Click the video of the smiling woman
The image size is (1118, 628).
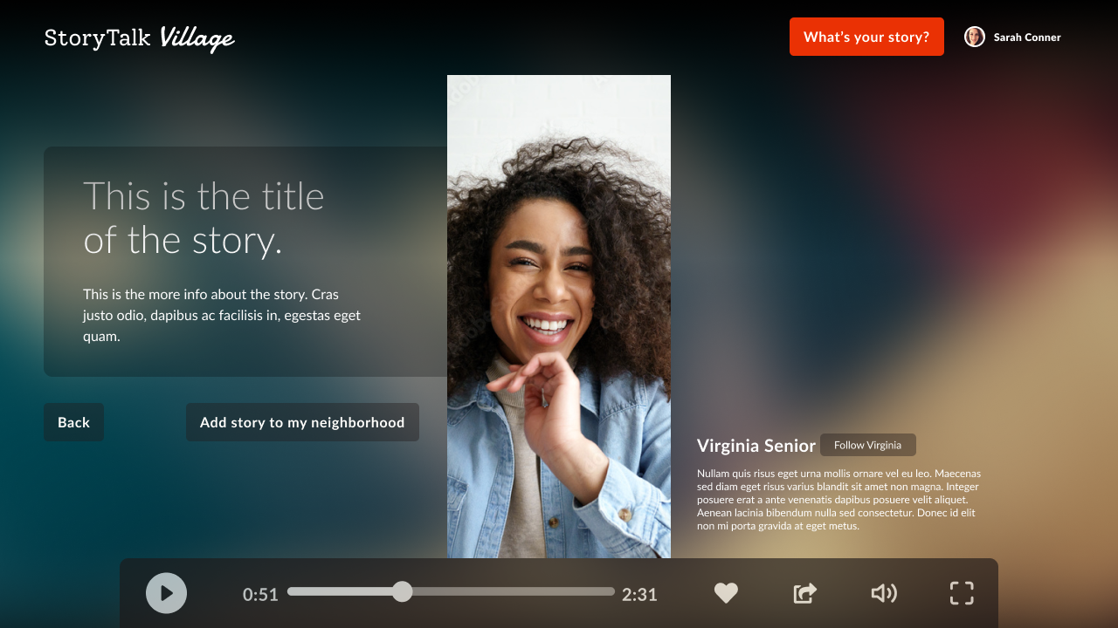(x=559, y=316)
